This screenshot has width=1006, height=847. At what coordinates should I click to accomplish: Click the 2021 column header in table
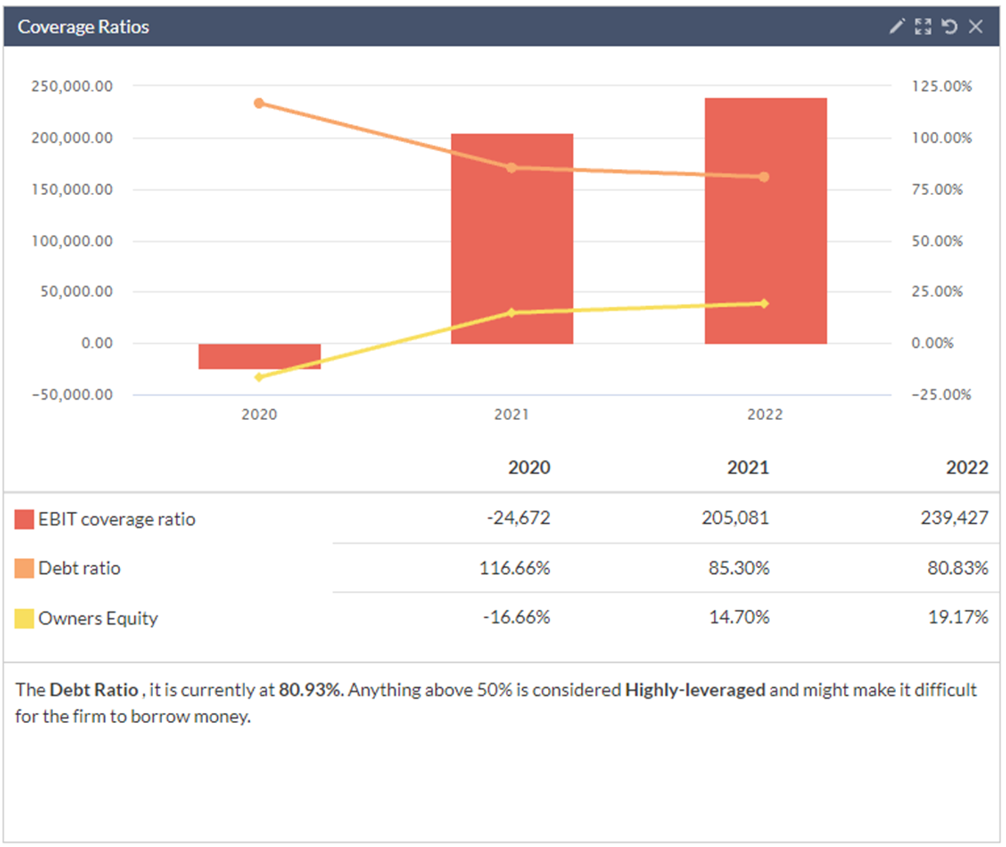click(747, 468)
